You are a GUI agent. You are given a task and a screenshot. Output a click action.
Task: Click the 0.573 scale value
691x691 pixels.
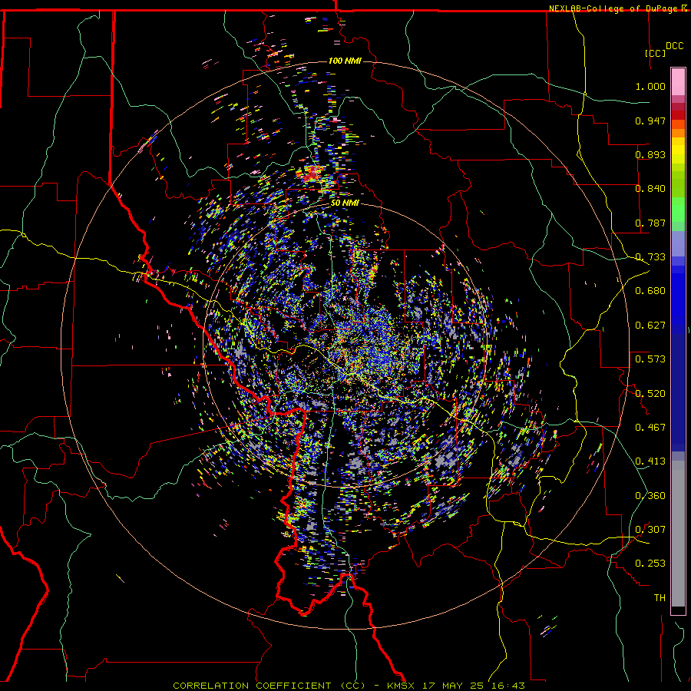coord(650,359)
